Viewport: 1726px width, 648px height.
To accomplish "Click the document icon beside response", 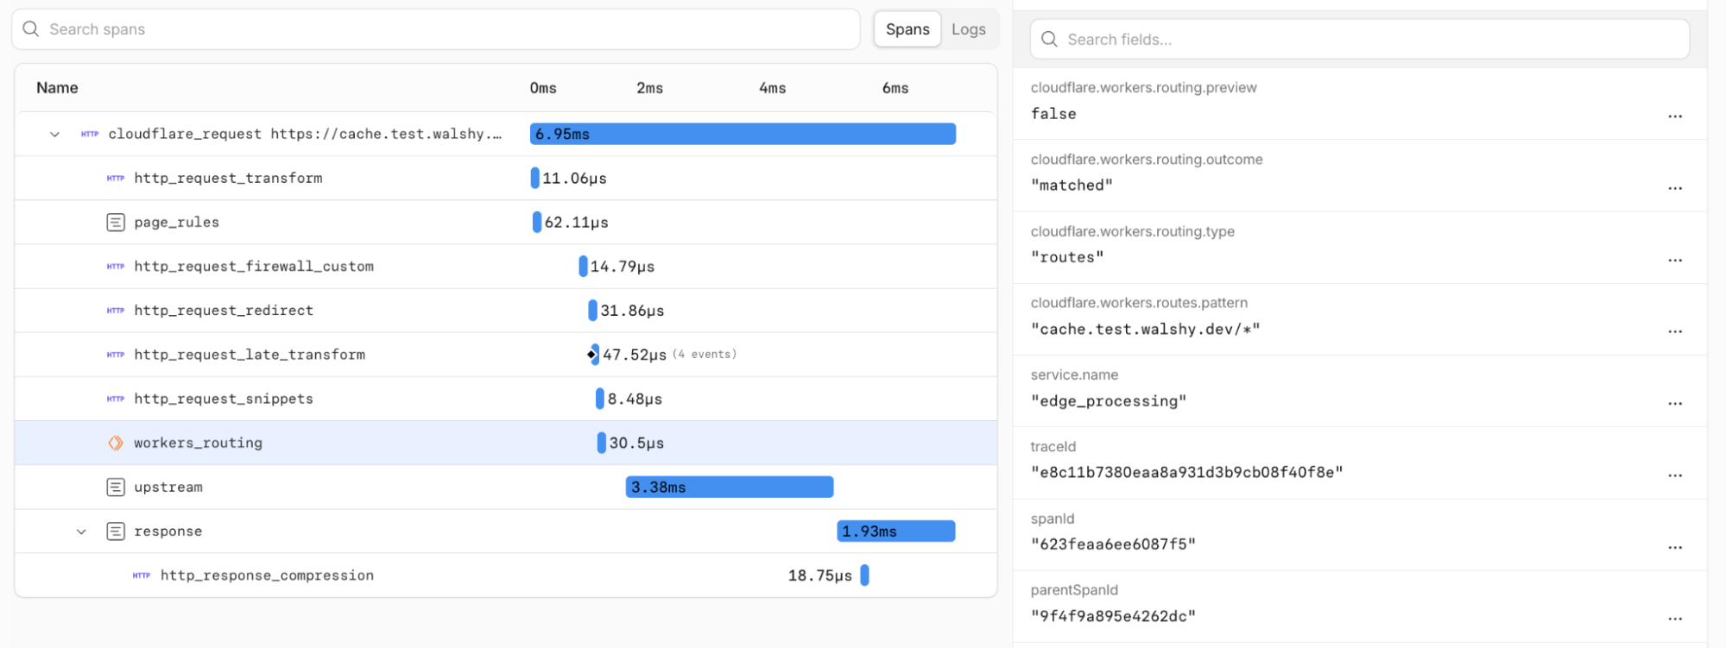I will click(x=116, y=532).
